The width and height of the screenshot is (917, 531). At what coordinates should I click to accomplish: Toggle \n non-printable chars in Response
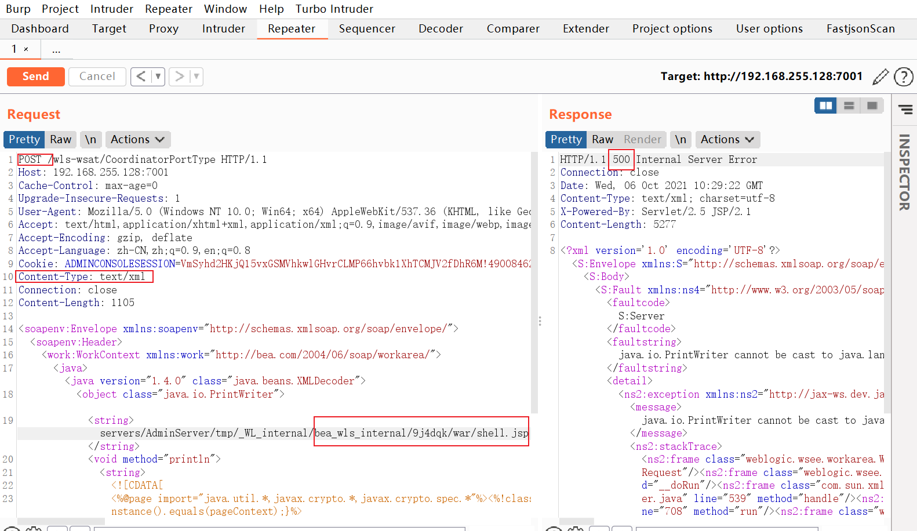point(681,139)
